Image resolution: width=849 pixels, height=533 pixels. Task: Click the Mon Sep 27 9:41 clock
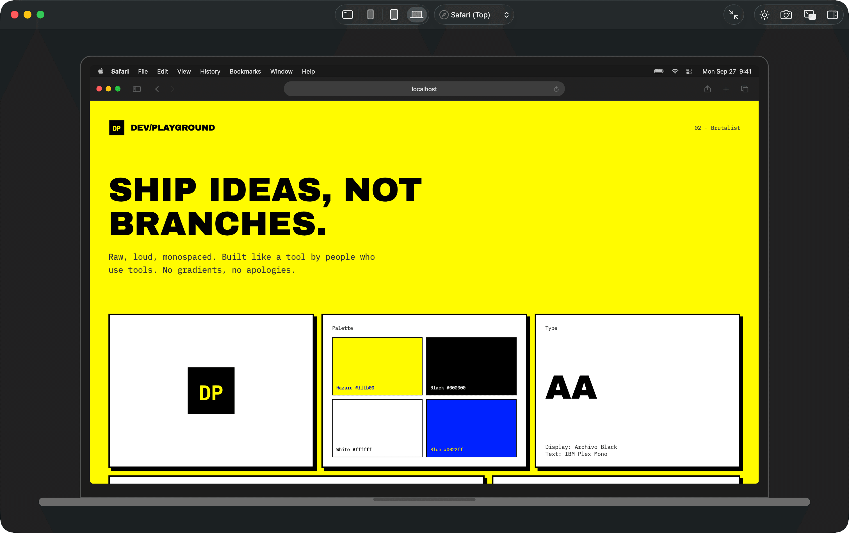727,71
